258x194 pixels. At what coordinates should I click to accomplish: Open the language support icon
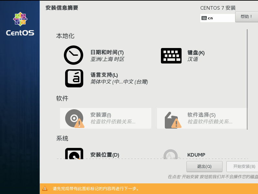click(74, 78)
